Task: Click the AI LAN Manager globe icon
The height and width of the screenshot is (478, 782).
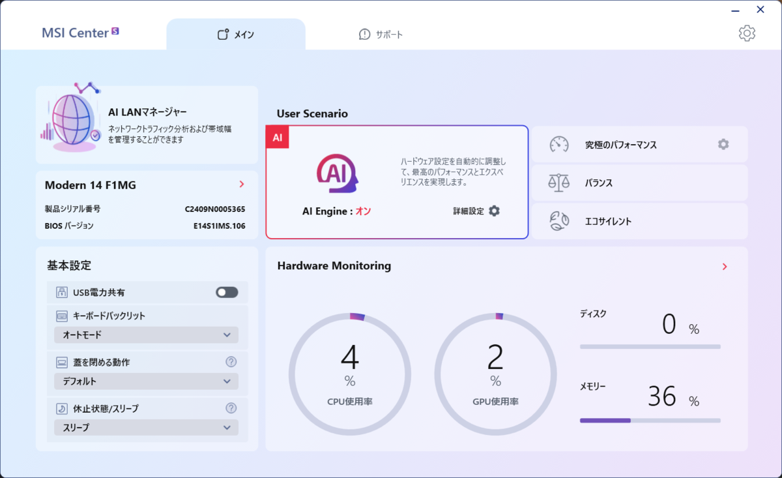Action: coord(70,119)
